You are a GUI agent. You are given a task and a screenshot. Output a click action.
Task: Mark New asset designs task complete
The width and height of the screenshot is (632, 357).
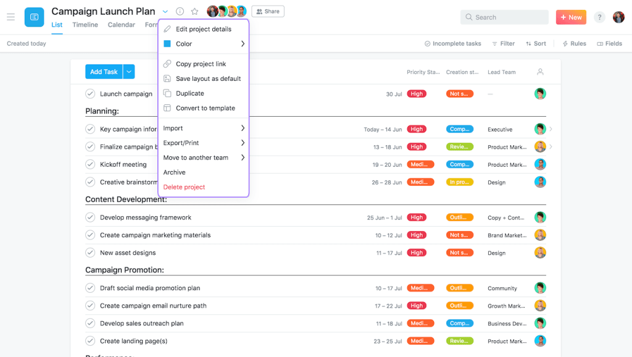point(90,253)
